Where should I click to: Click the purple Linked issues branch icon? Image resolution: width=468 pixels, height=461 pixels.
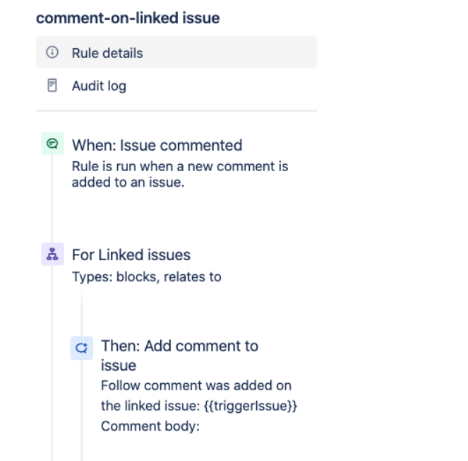52,255
